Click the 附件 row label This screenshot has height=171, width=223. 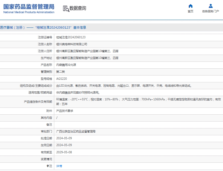(x=49, y=111)
